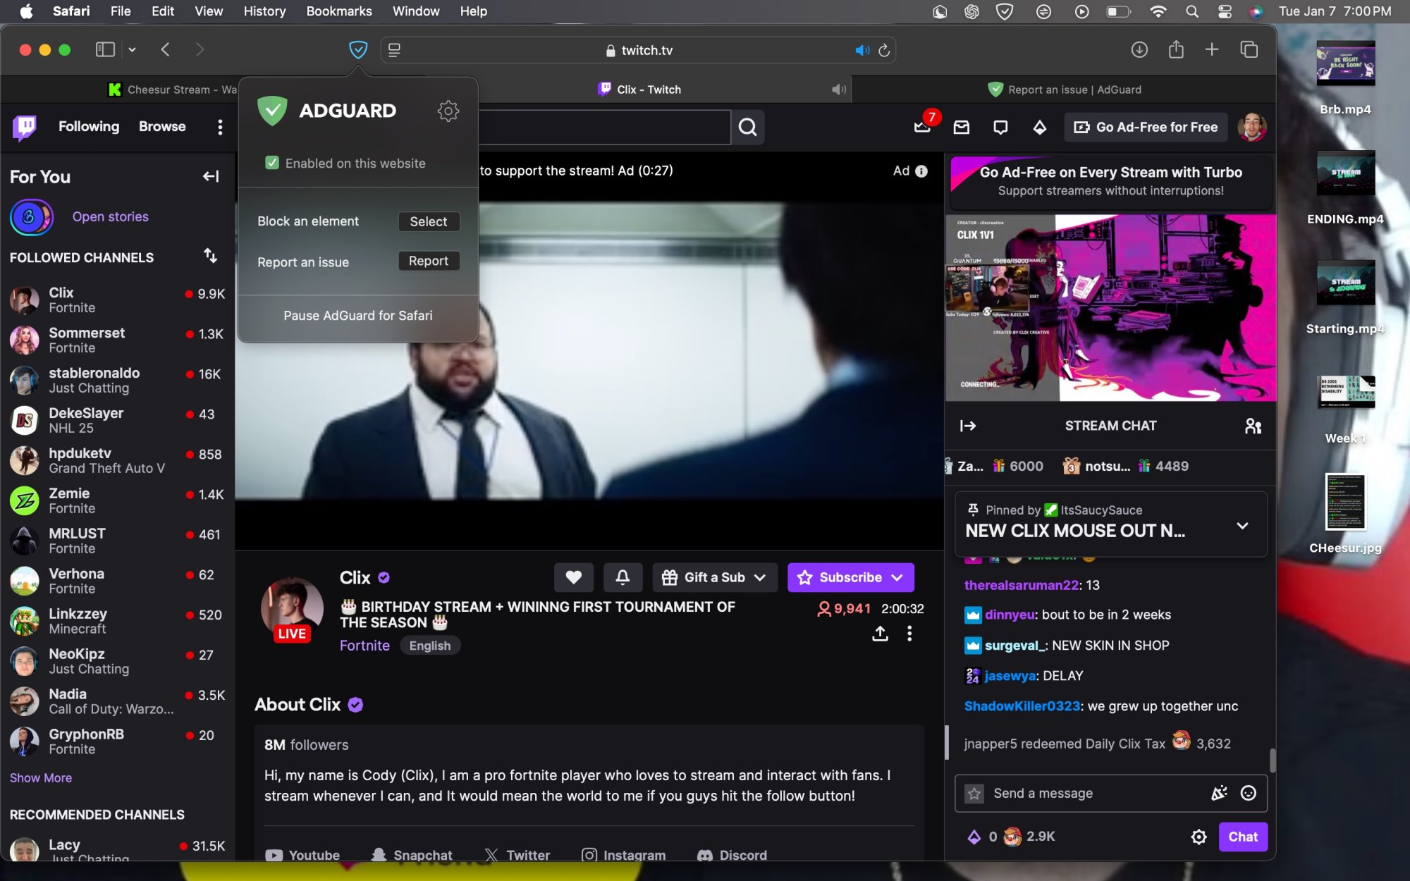Expand the pinned NEW CLIX MOUSE message
The image size is (1410, 881).
click(x=1243, y=524)
